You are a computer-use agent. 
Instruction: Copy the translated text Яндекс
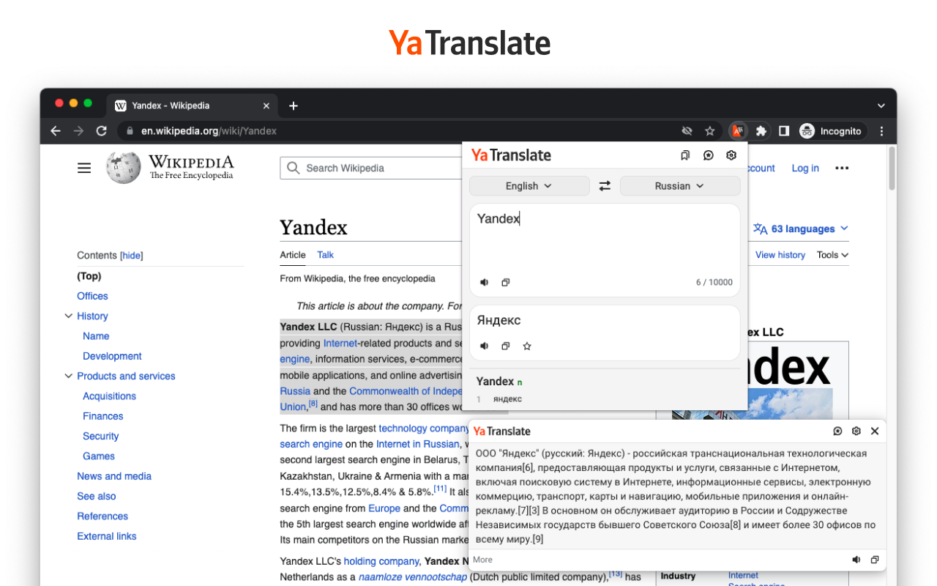(505, 345)
